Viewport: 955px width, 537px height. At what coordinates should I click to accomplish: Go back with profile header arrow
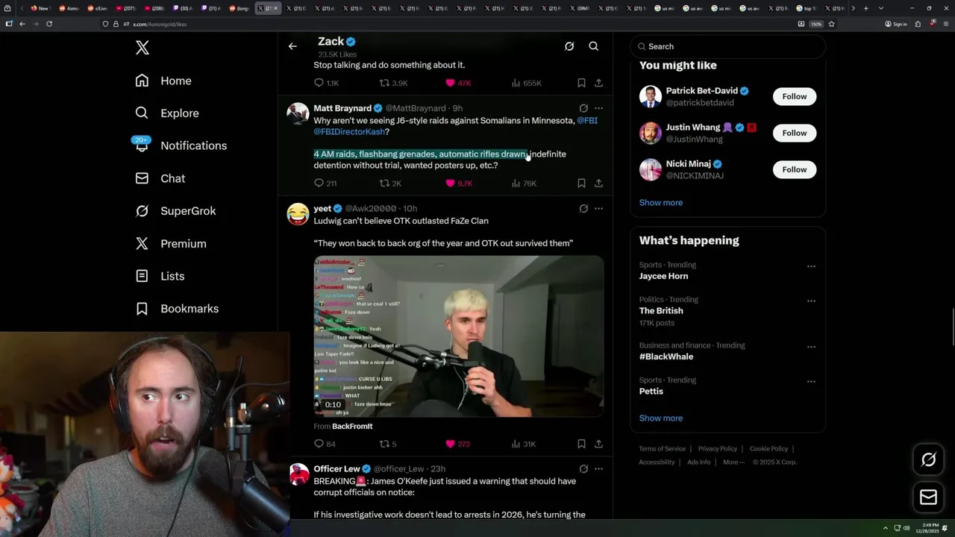[292, 46]
